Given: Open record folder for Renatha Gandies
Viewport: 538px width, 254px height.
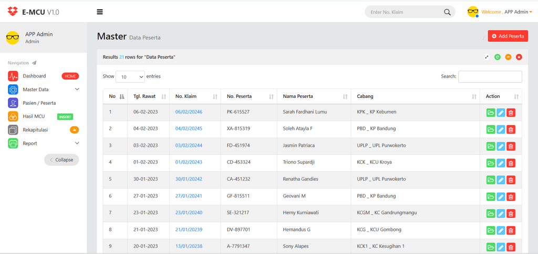Looking at the screenshot, I should click(491, 180).
